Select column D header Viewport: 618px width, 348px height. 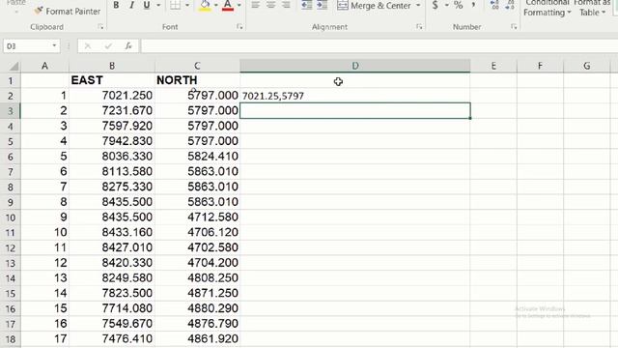click(354, 66)
